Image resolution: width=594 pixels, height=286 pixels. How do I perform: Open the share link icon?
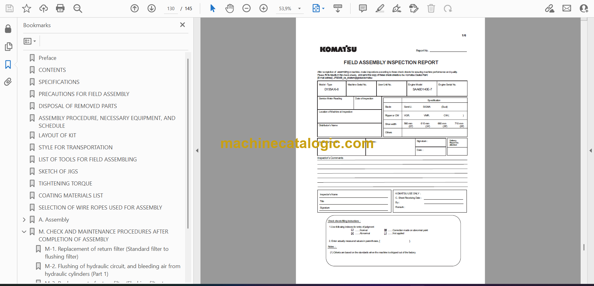point(550,8)
